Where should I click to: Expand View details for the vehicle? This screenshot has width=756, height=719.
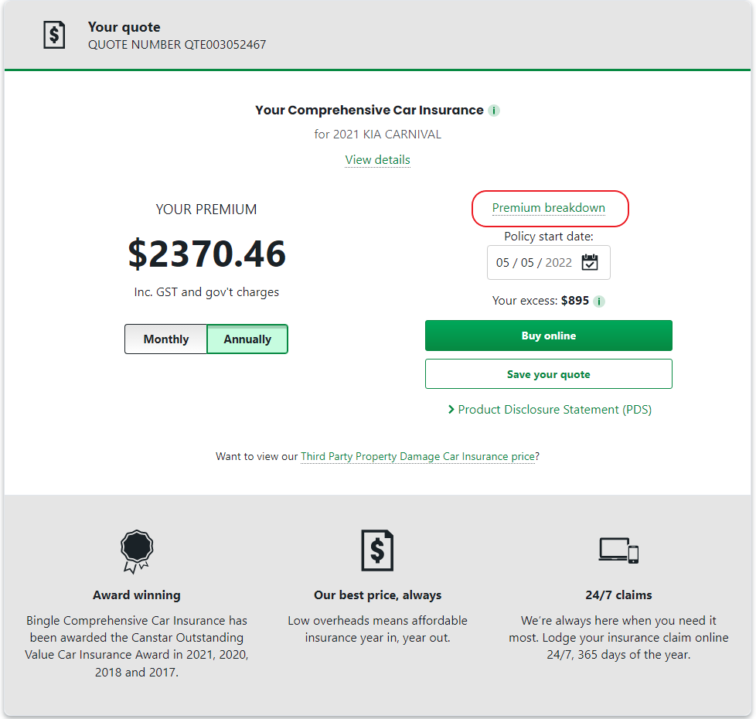coord(377,160)
